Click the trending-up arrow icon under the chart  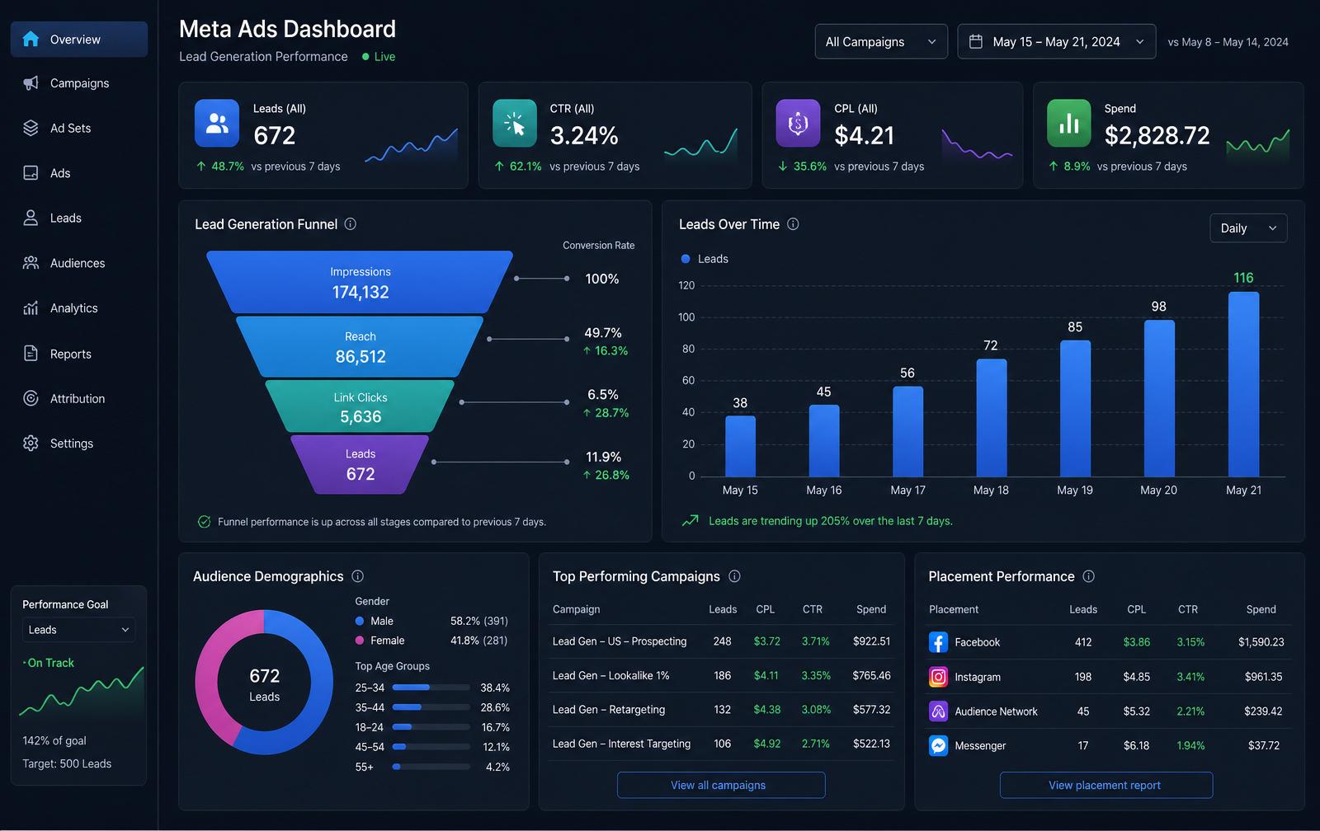click(690, 521)
